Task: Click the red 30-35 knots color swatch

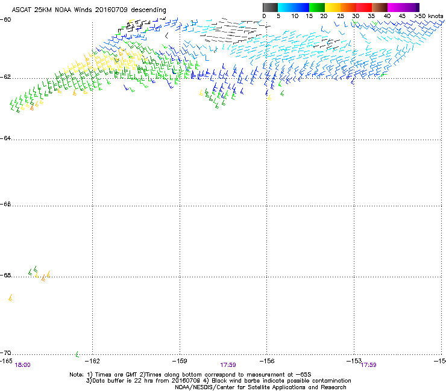Action: click(364, 7)
